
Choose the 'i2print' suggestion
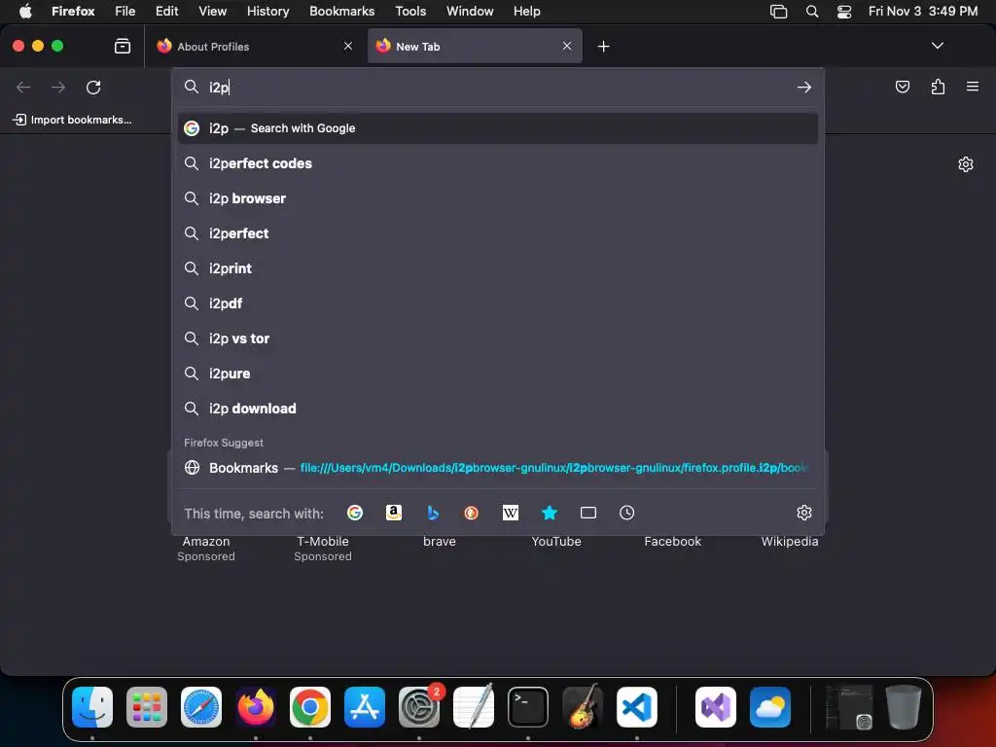[498, 268]
